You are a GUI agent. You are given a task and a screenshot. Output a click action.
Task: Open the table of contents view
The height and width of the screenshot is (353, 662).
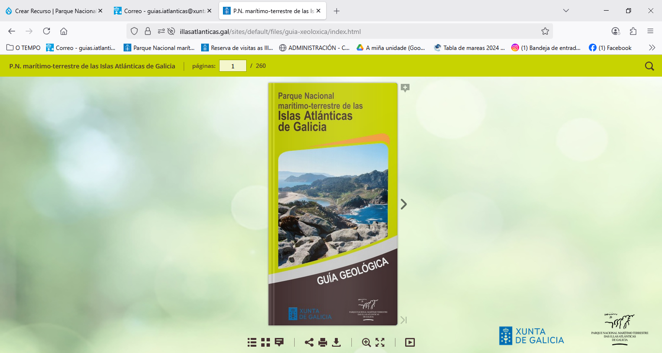point(252,342)
